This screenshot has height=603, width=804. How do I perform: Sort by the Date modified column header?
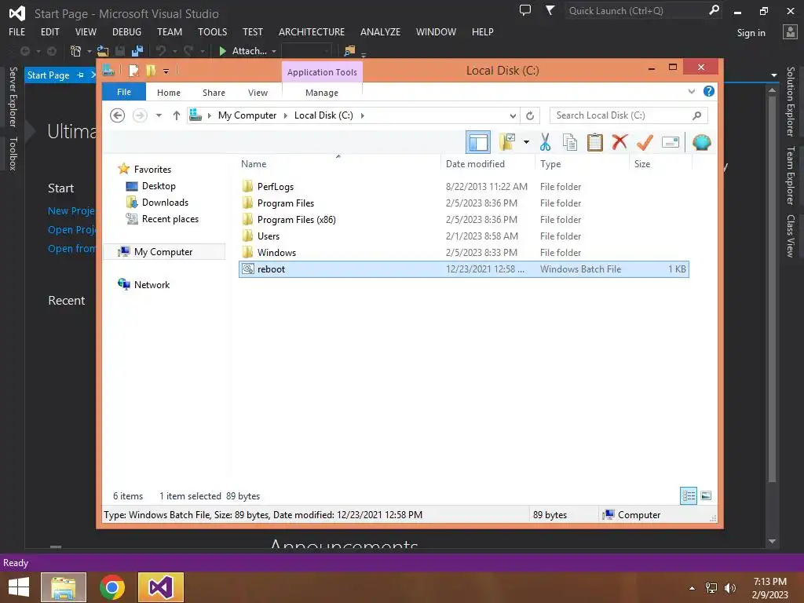tap(475, 164)
